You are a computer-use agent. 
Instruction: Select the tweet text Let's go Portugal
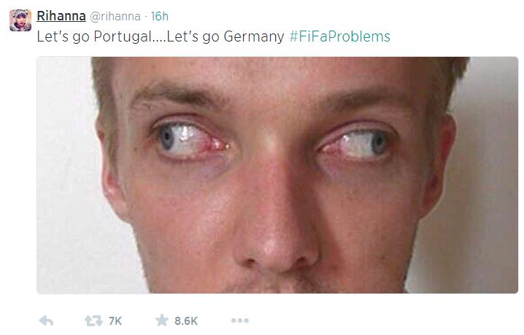point(95,36)
